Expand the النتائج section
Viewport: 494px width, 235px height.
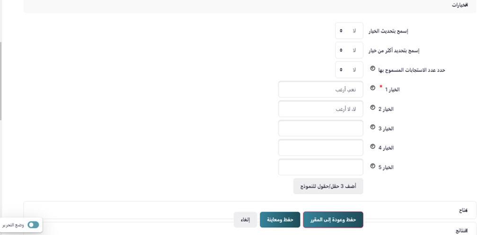(460, 230)
